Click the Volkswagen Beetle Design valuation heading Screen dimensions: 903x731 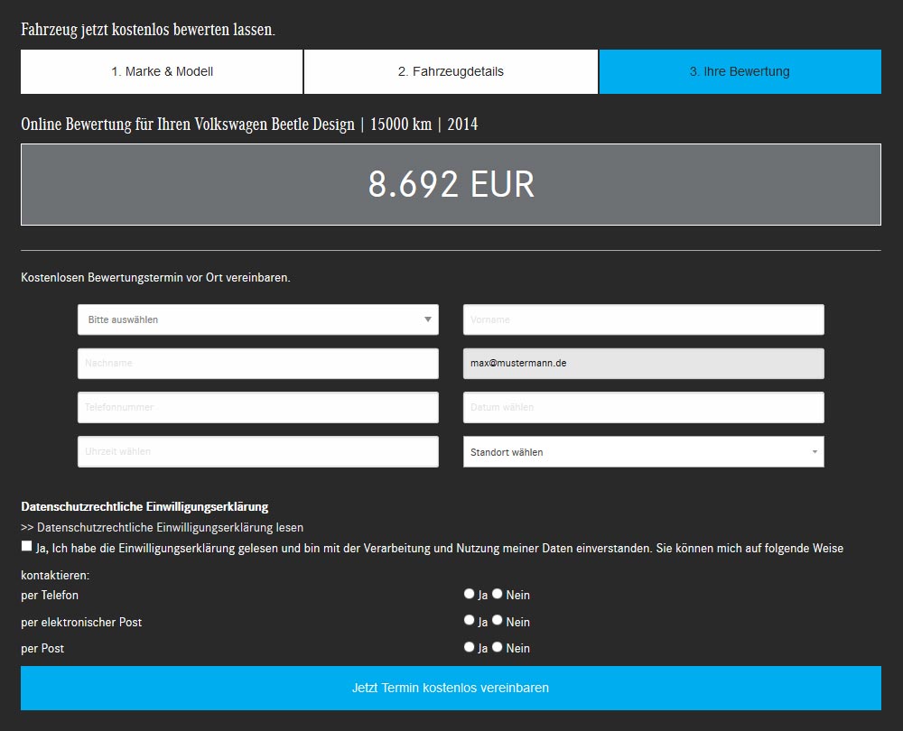click(x=249, y=125)
